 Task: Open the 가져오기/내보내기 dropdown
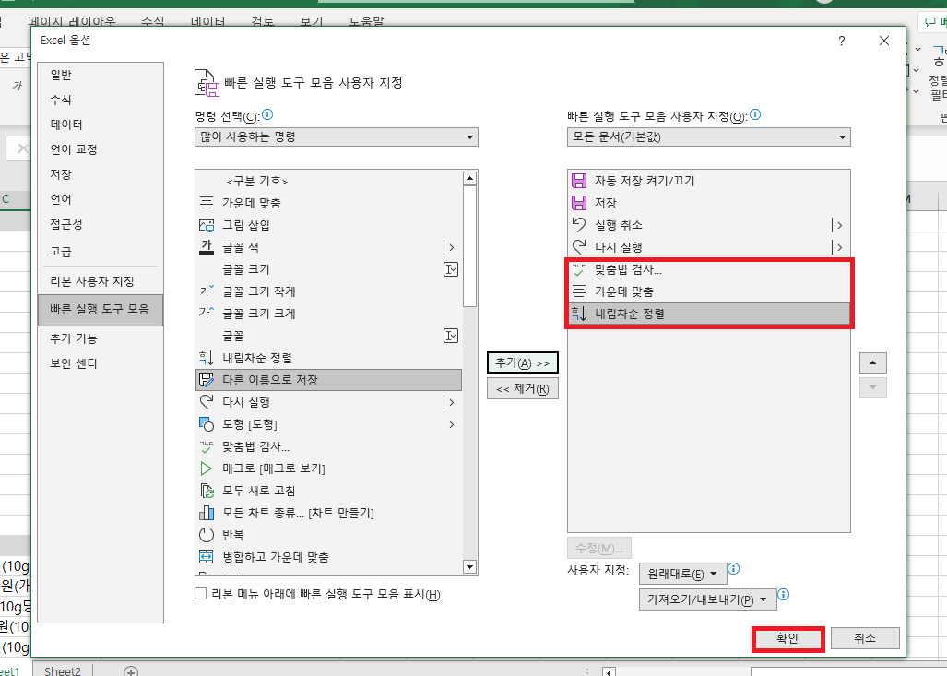(708, 599)
